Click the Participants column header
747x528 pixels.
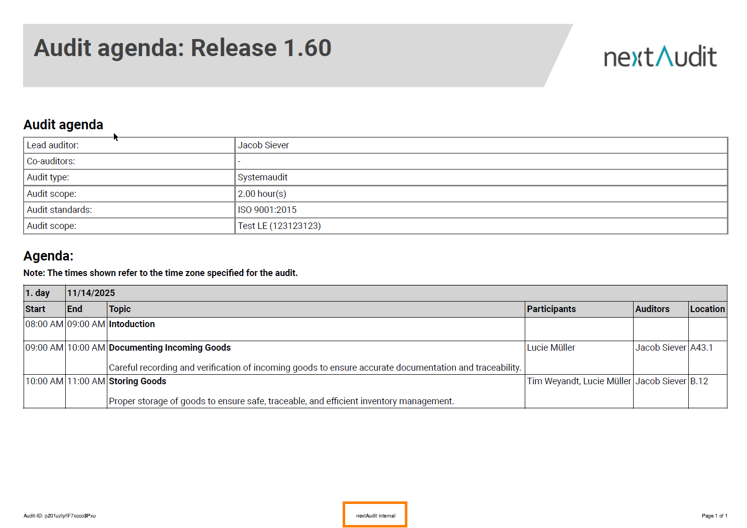551,309
